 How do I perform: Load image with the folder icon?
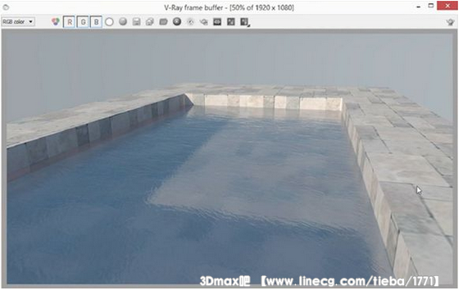[x=163, y=21]
